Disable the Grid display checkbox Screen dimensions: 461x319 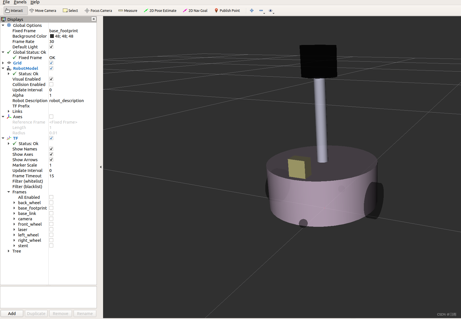point(51,63)
